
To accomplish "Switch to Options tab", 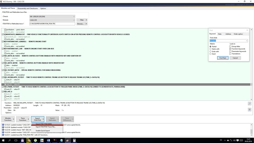I will 43,8.
